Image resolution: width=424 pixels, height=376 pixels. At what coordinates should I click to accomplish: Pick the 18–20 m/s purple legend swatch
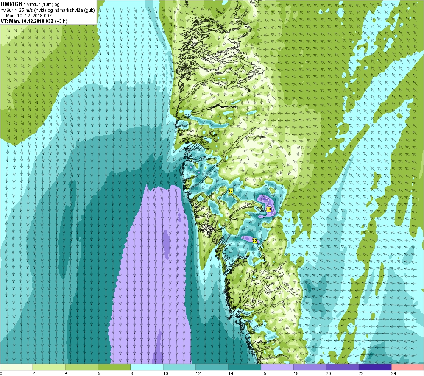(310, 367)
